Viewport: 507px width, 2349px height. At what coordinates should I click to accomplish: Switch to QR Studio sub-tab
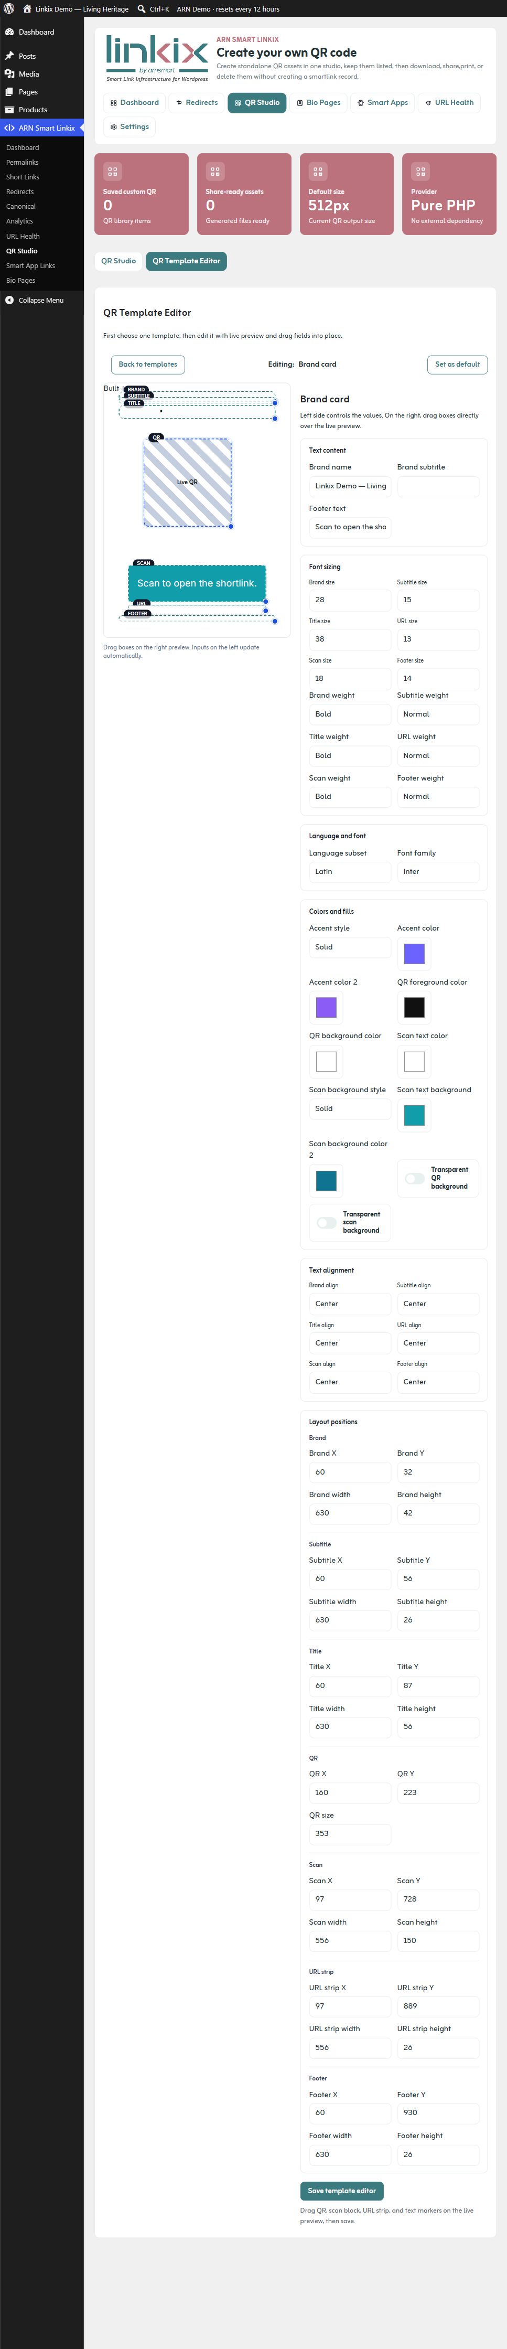click(x=118, y=261)
